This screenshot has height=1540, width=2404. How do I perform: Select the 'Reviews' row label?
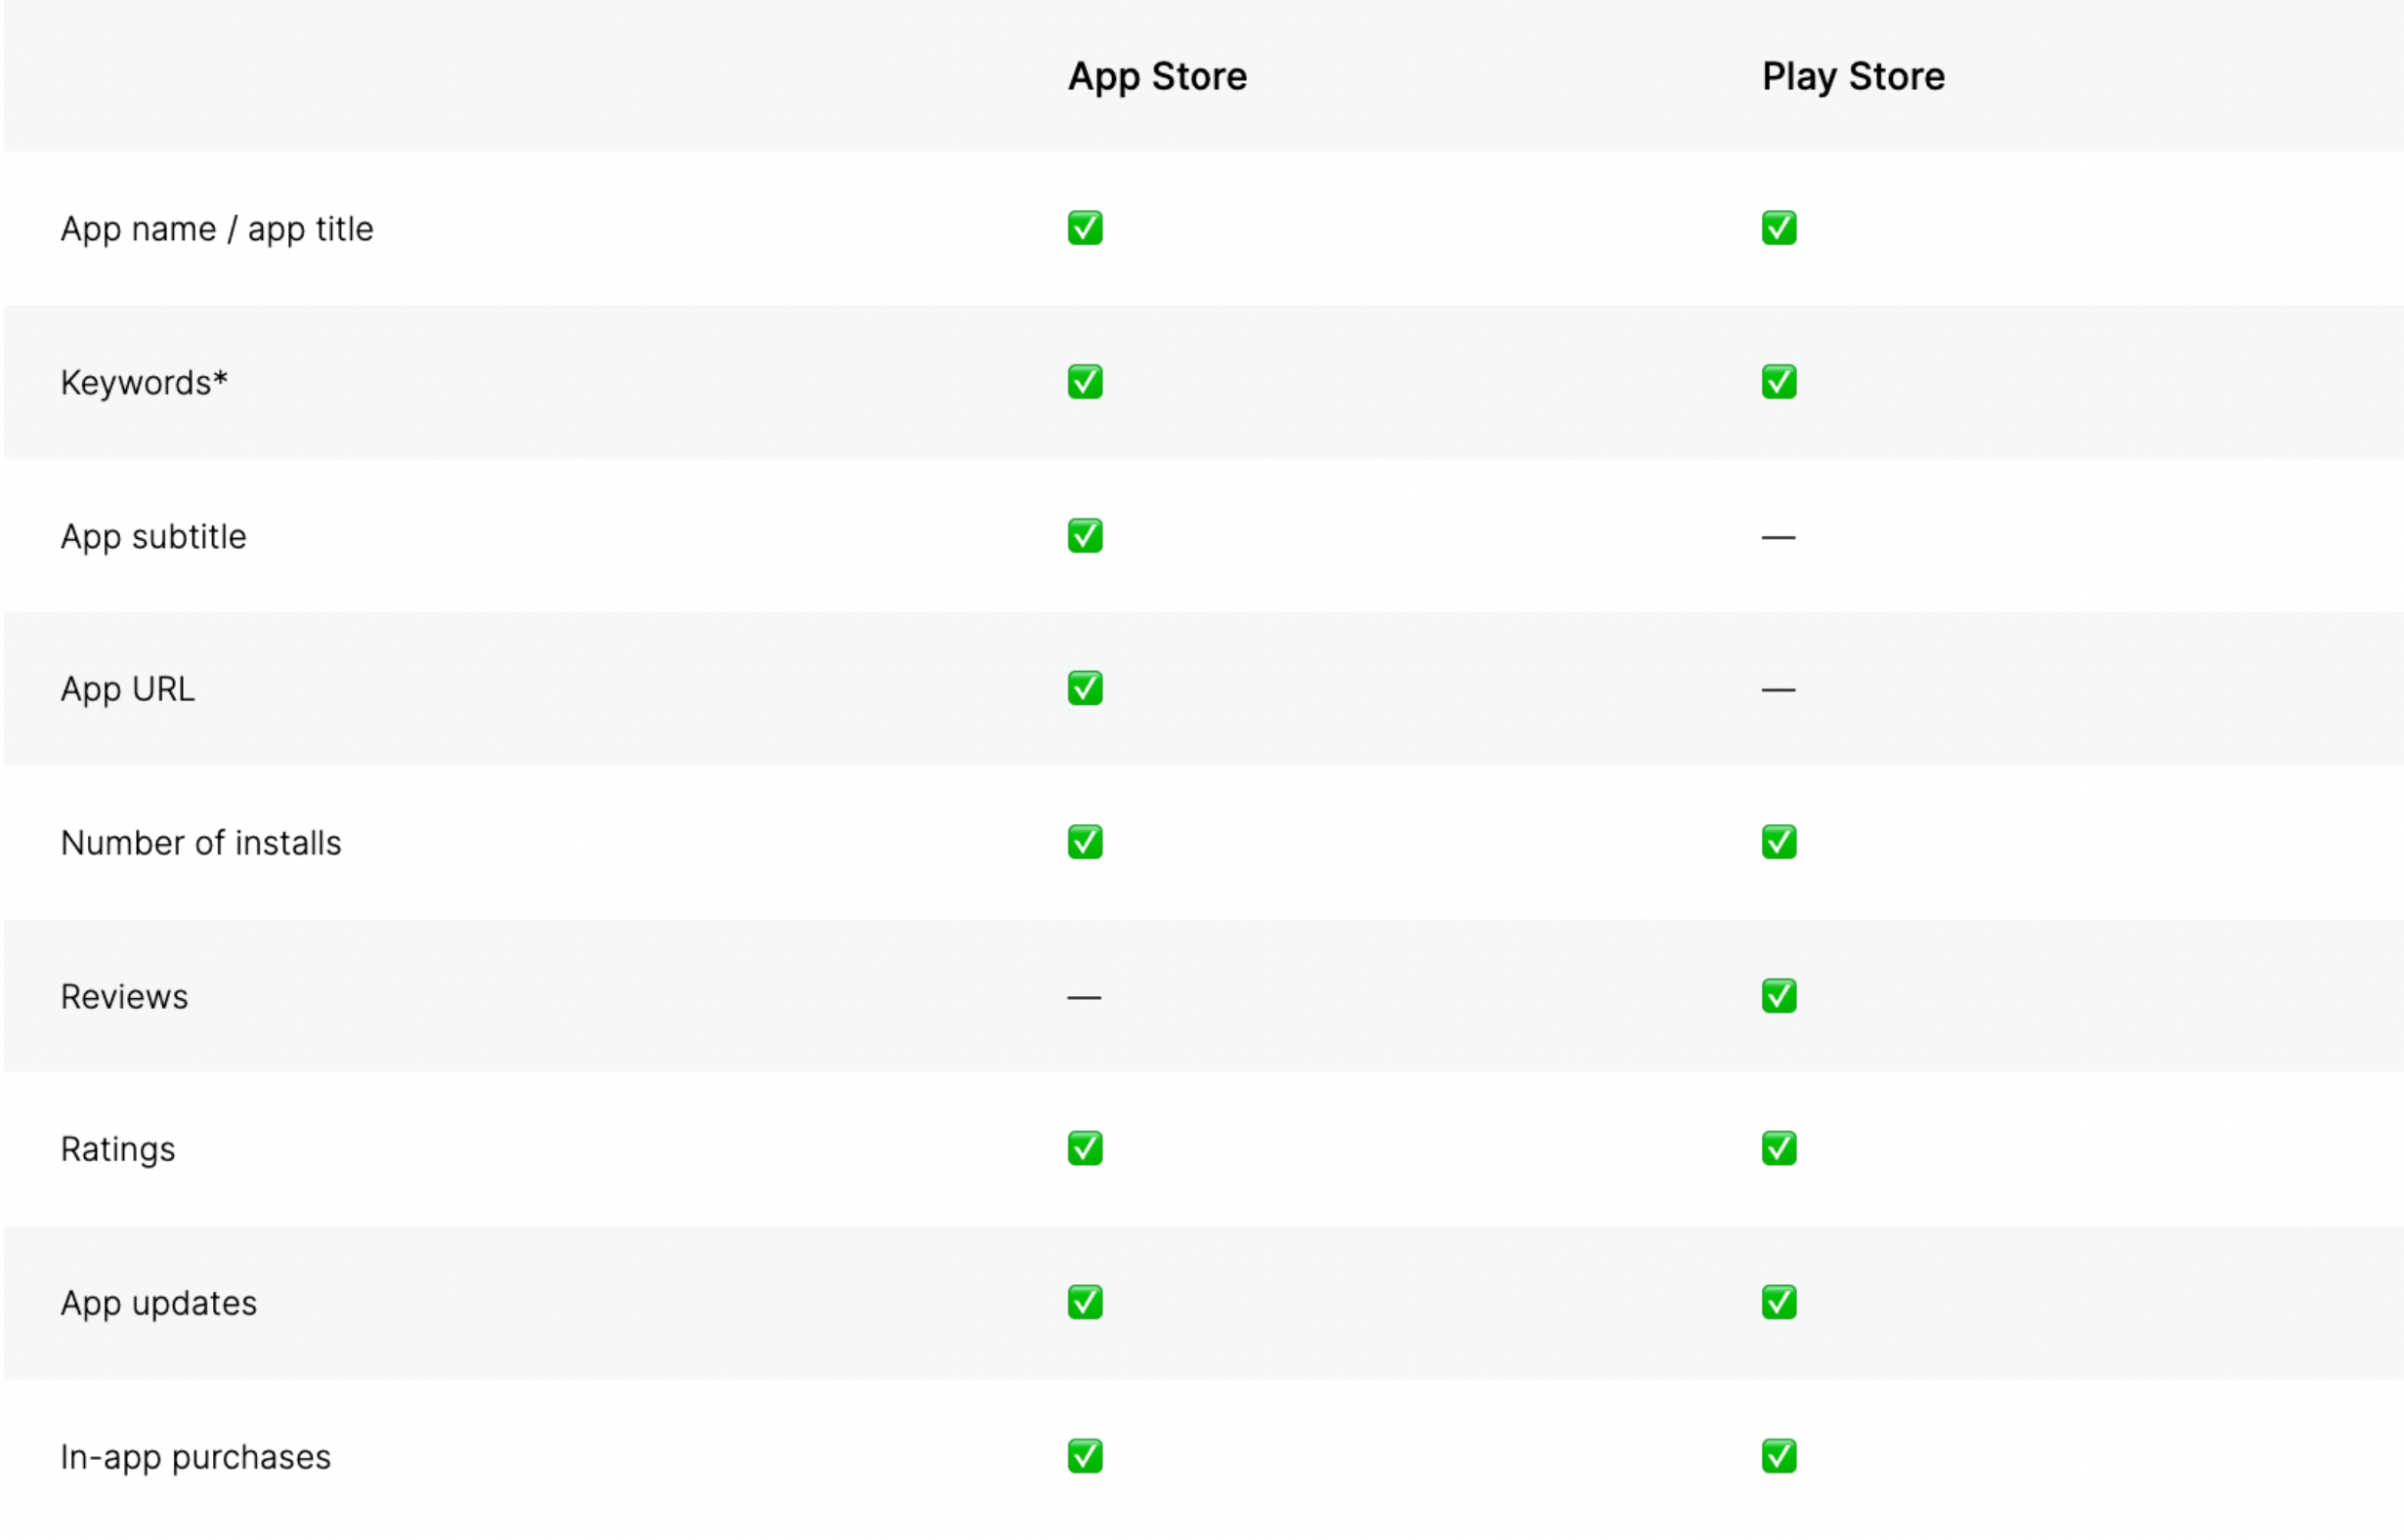[124, 997]
